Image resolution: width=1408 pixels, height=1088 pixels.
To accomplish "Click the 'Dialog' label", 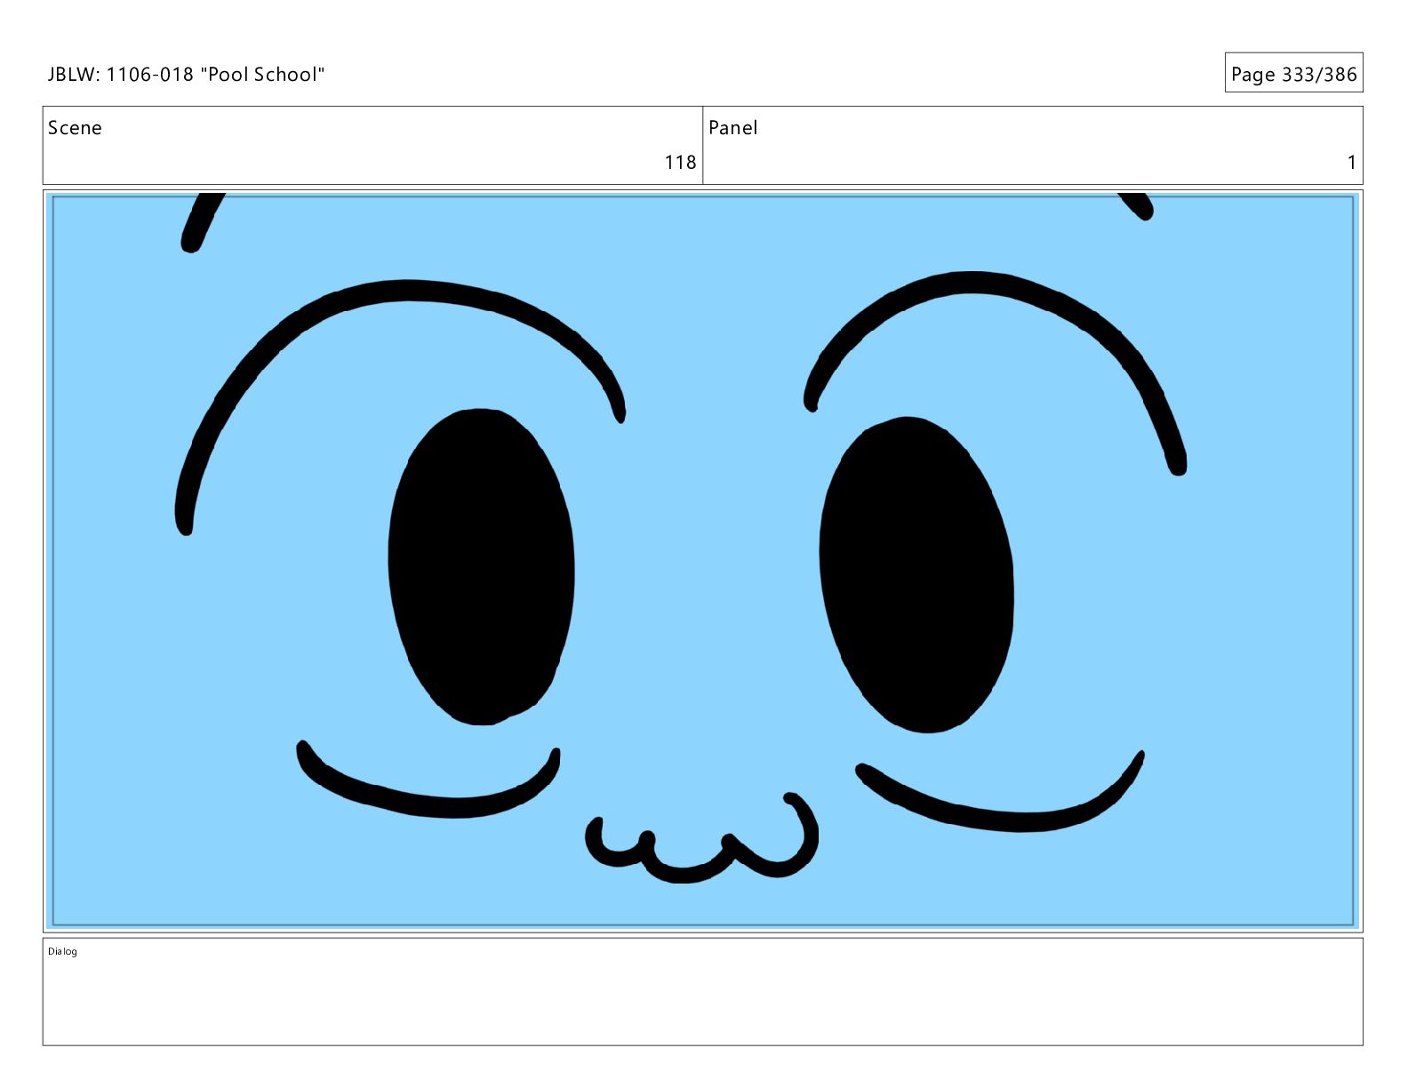I will point(62,951).
